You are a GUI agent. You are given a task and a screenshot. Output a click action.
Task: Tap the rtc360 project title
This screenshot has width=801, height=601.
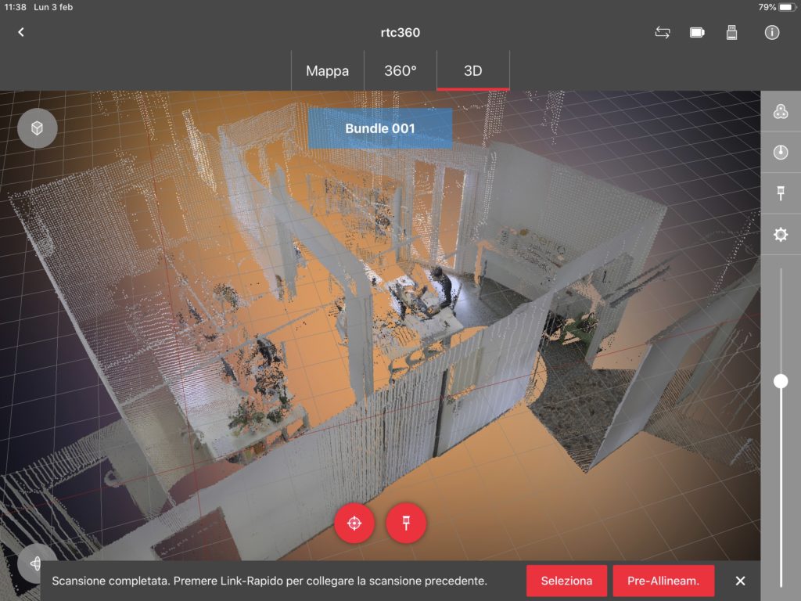pyautogui.click(x=400, y=33)
